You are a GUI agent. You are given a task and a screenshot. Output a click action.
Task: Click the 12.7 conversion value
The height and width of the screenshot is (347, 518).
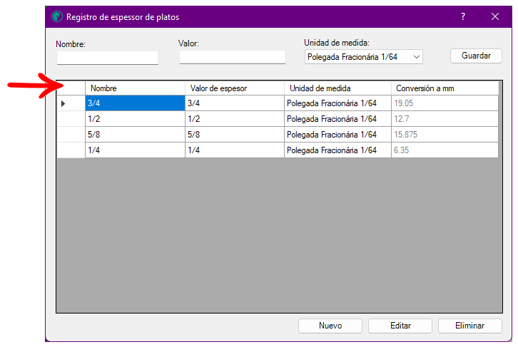pos(445,119)
